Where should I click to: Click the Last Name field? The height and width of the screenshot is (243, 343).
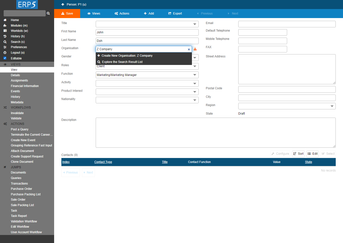click(147, 41)
